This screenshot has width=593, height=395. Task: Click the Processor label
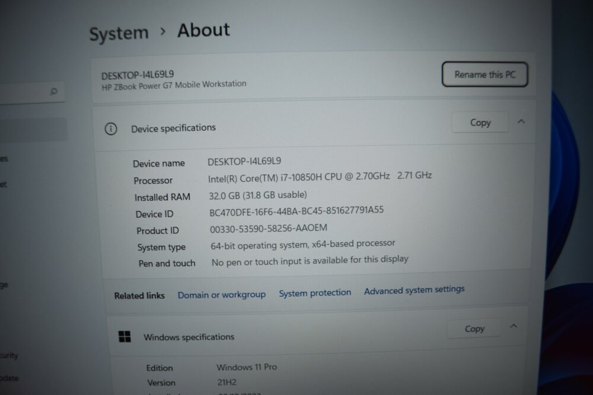click(153, 181)
